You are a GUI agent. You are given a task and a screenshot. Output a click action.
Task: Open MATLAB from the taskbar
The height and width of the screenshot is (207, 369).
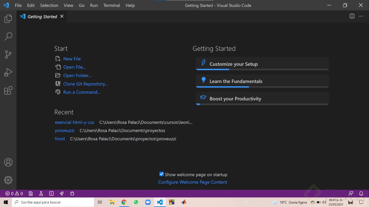(184, 202)
